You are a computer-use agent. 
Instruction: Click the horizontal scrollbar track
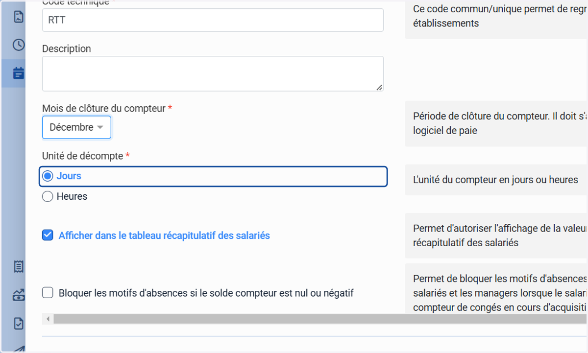[320, 319]
